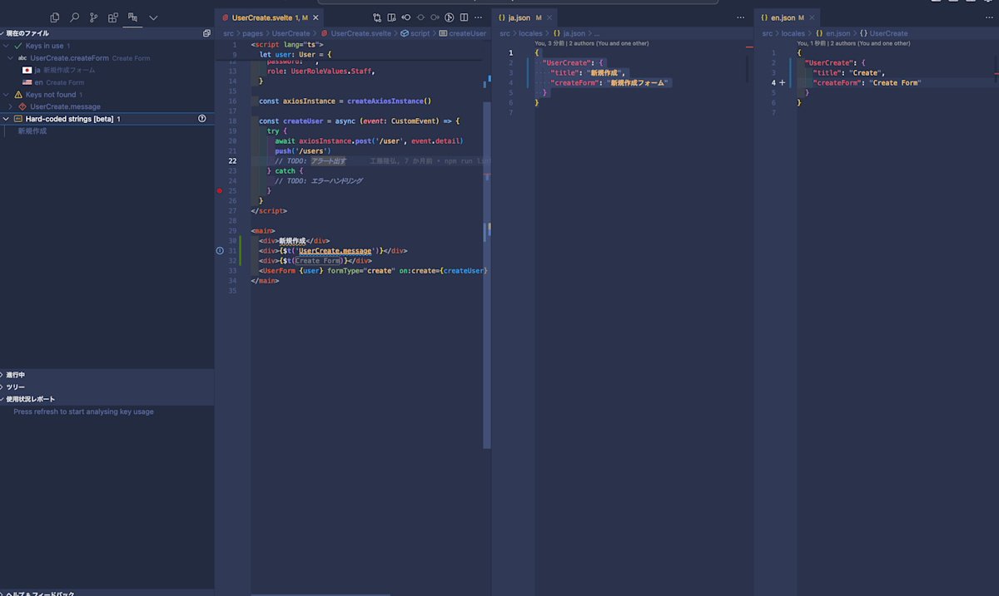Viewport: 999px width, 596px height.
Task: Open the Explorer view in activity bar
Action: (55, 17)
